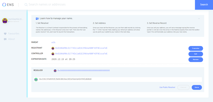
Task: Click the RESOLVER label
Action: pos(38,70)
